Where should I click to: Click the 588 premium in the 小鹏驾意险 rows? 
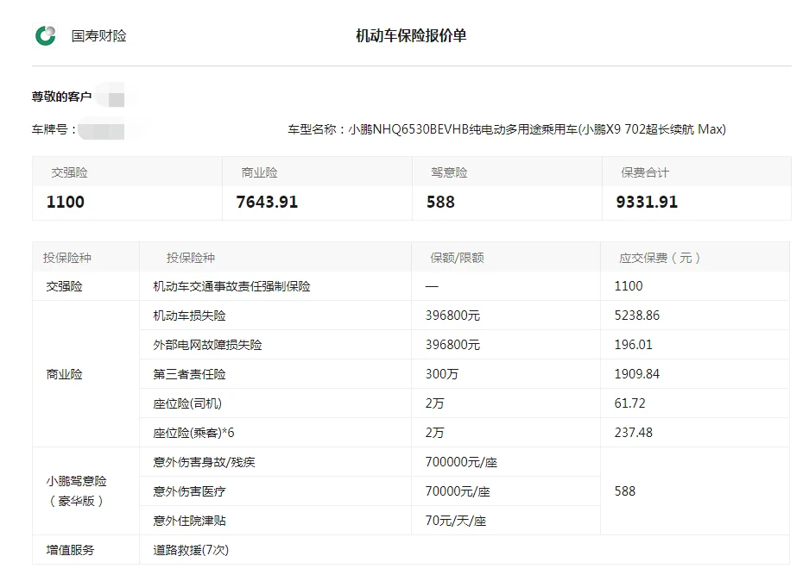pyautogui.click(x=625, y=492)
